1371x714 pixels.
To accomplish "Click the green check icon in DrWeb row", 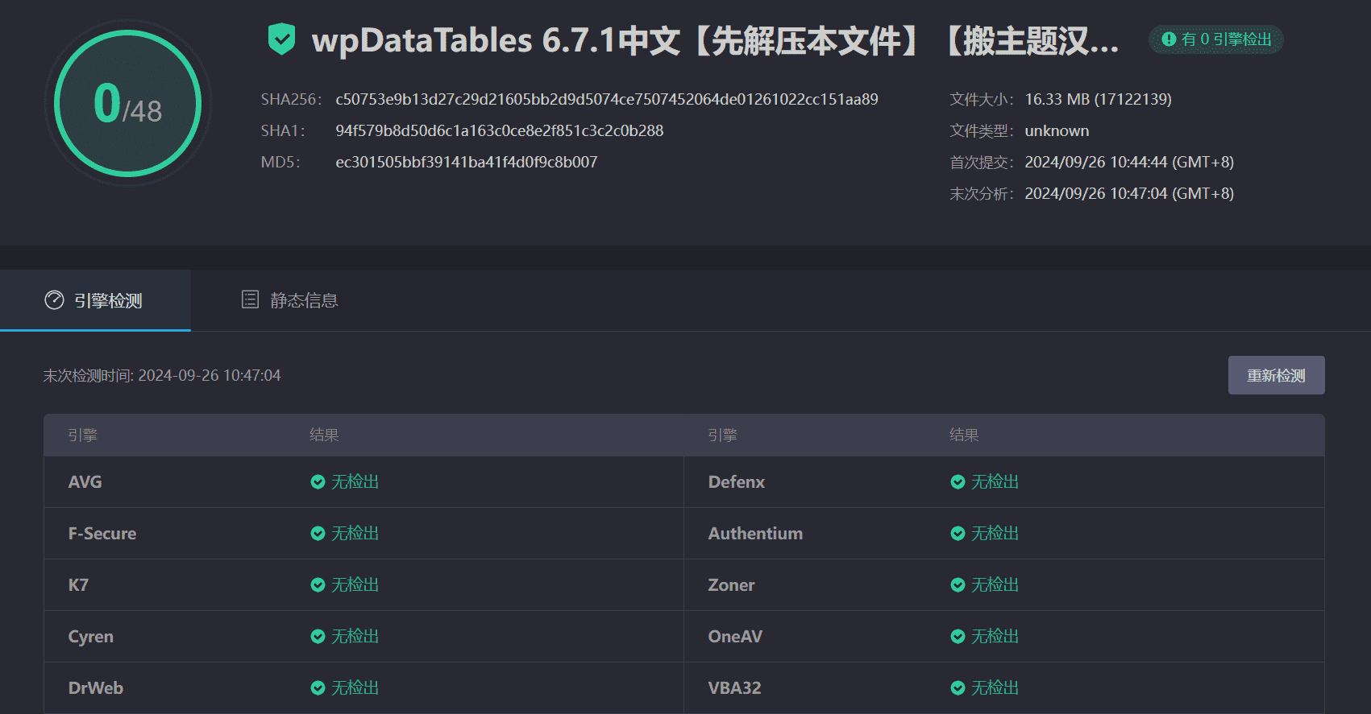I will pos(318,687).
